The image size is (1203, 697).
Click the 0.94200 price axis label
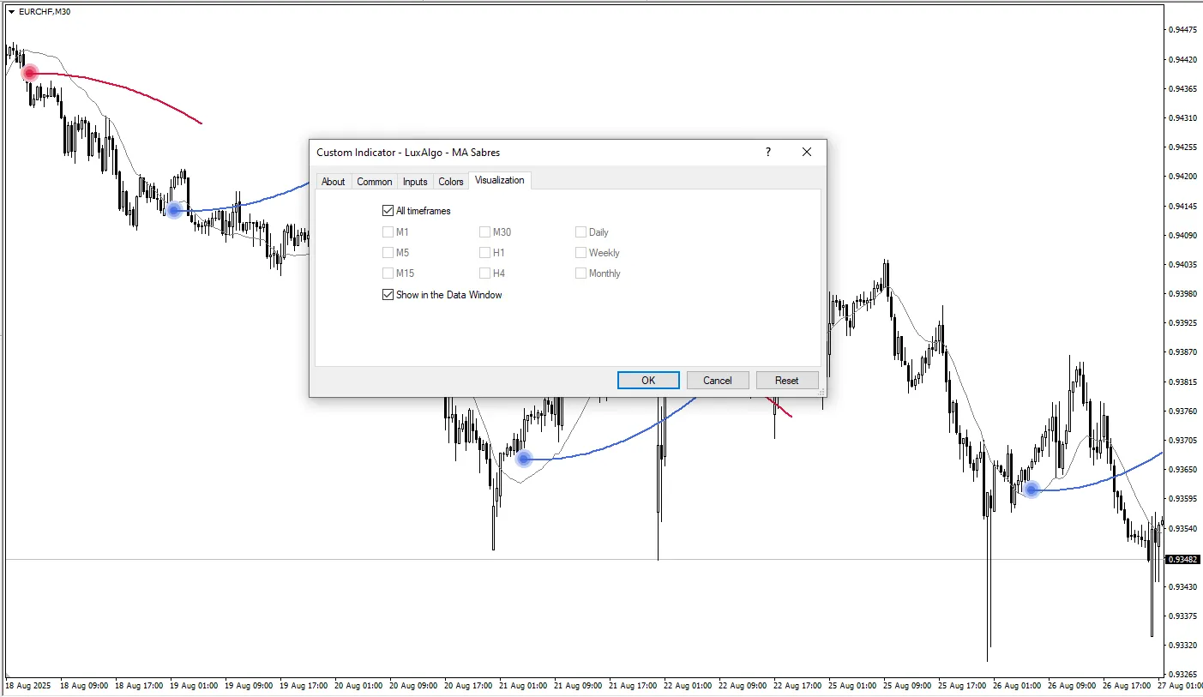pos(1183,177)
